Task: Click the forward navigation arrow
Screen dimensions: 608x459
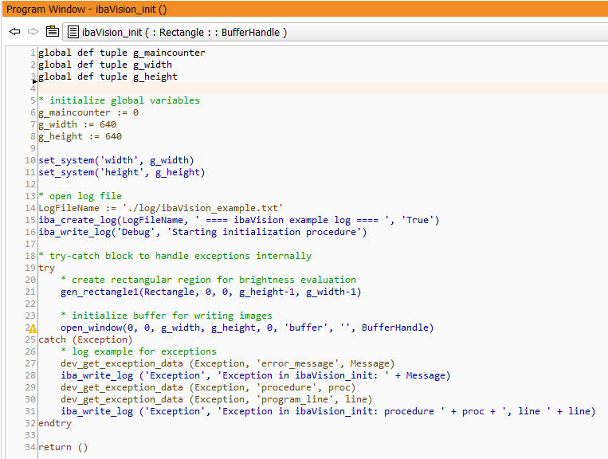Action: click(x=33, y=32)
